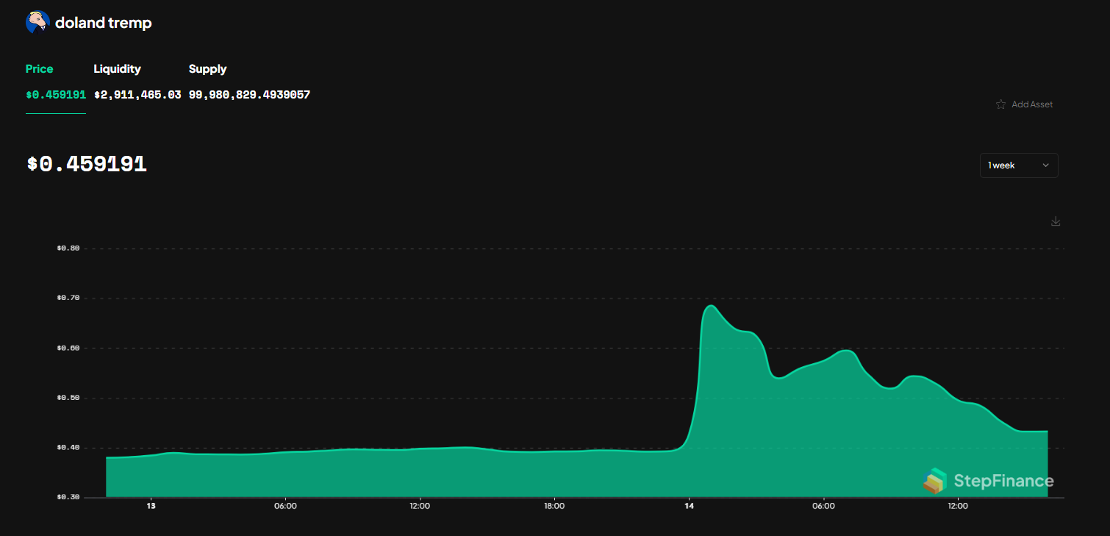Click the 14 date label on x-axis

(x=689, y=506)
